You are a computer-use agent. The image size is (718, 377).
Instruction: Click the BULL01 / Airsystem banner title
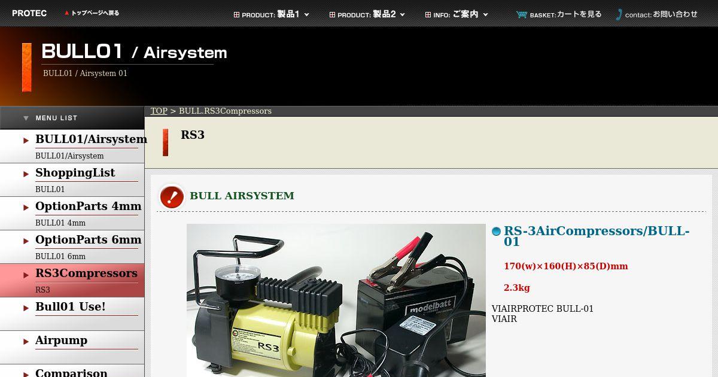135,52
